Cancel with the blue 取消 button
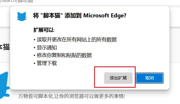The height and width of the screenshot is (104, 180). (150, 78)
